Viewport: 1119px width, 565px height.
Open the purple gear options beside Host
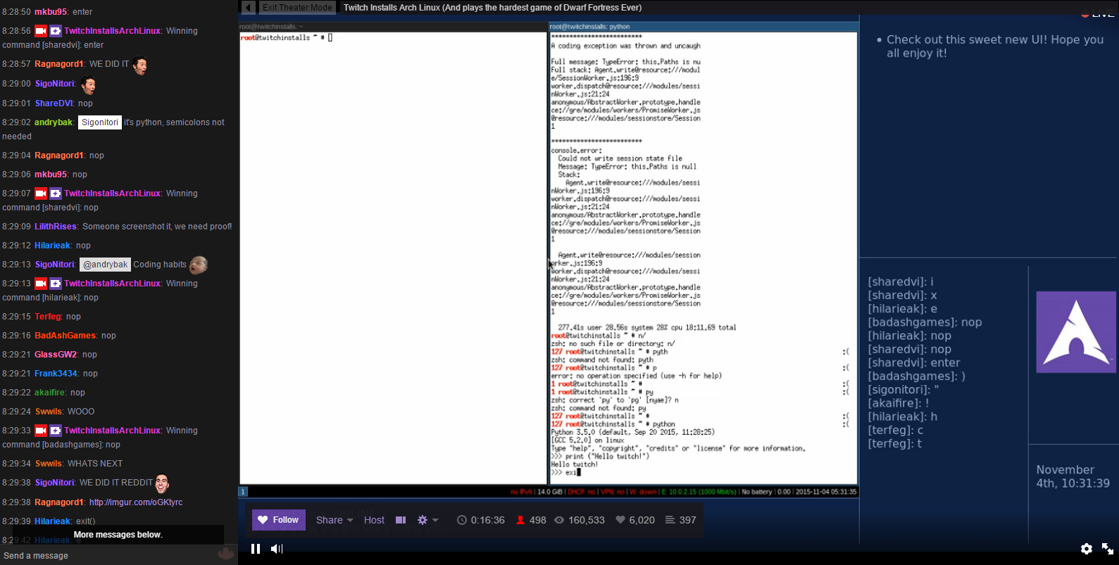click(x=423, y=520)
